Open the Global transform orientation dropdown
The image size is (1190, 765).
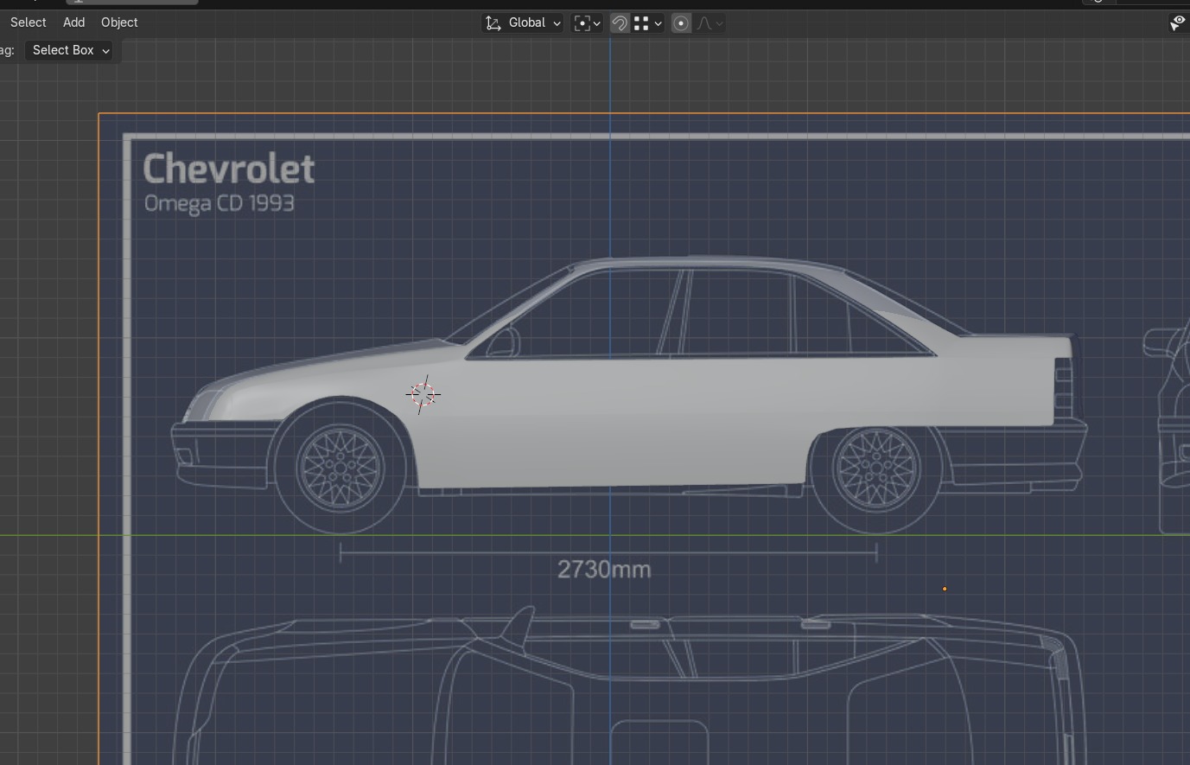tap(523, 23)
